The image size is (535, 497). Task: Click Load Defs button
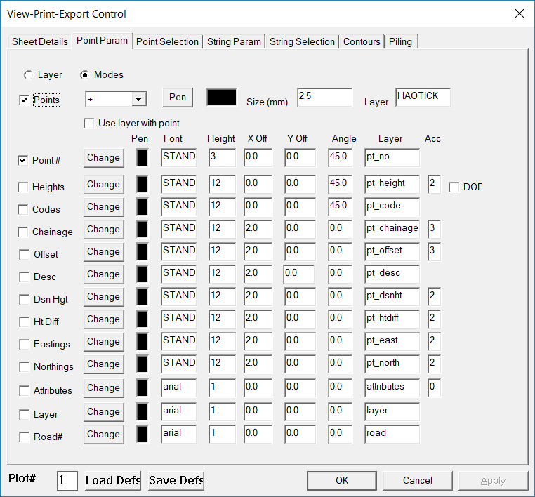[x=112, y=481]
